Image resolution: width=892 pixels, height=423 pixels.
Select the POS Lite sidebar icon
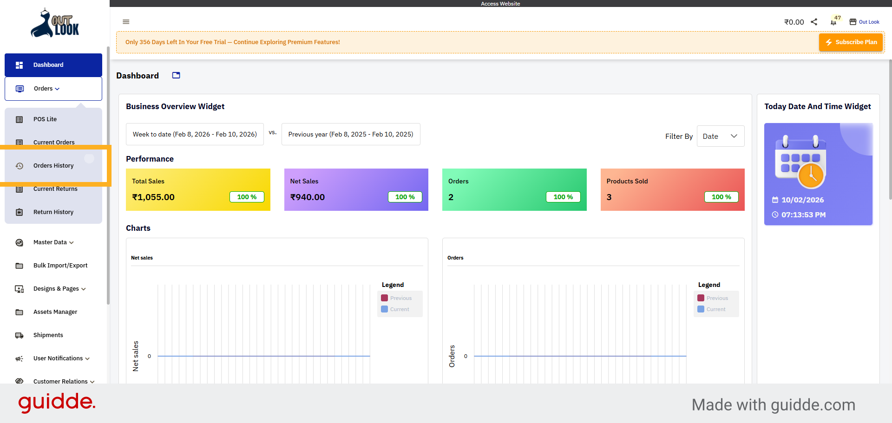19,119
